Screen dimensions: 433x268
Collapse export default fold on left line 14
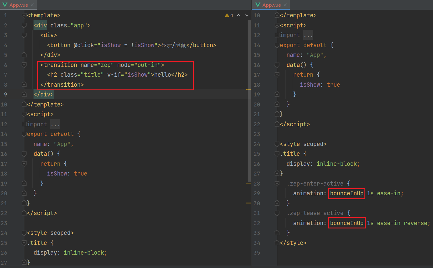click(x=24, y=134)
